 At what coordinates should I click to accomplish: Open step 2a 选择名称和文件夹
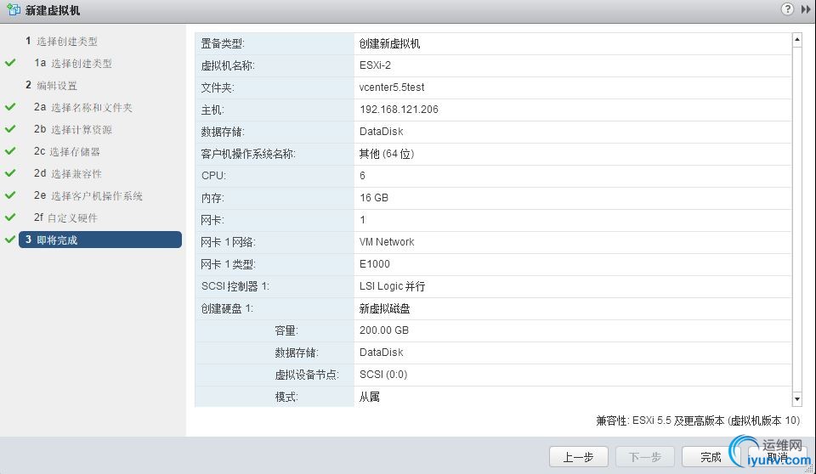tap(83, 107)
